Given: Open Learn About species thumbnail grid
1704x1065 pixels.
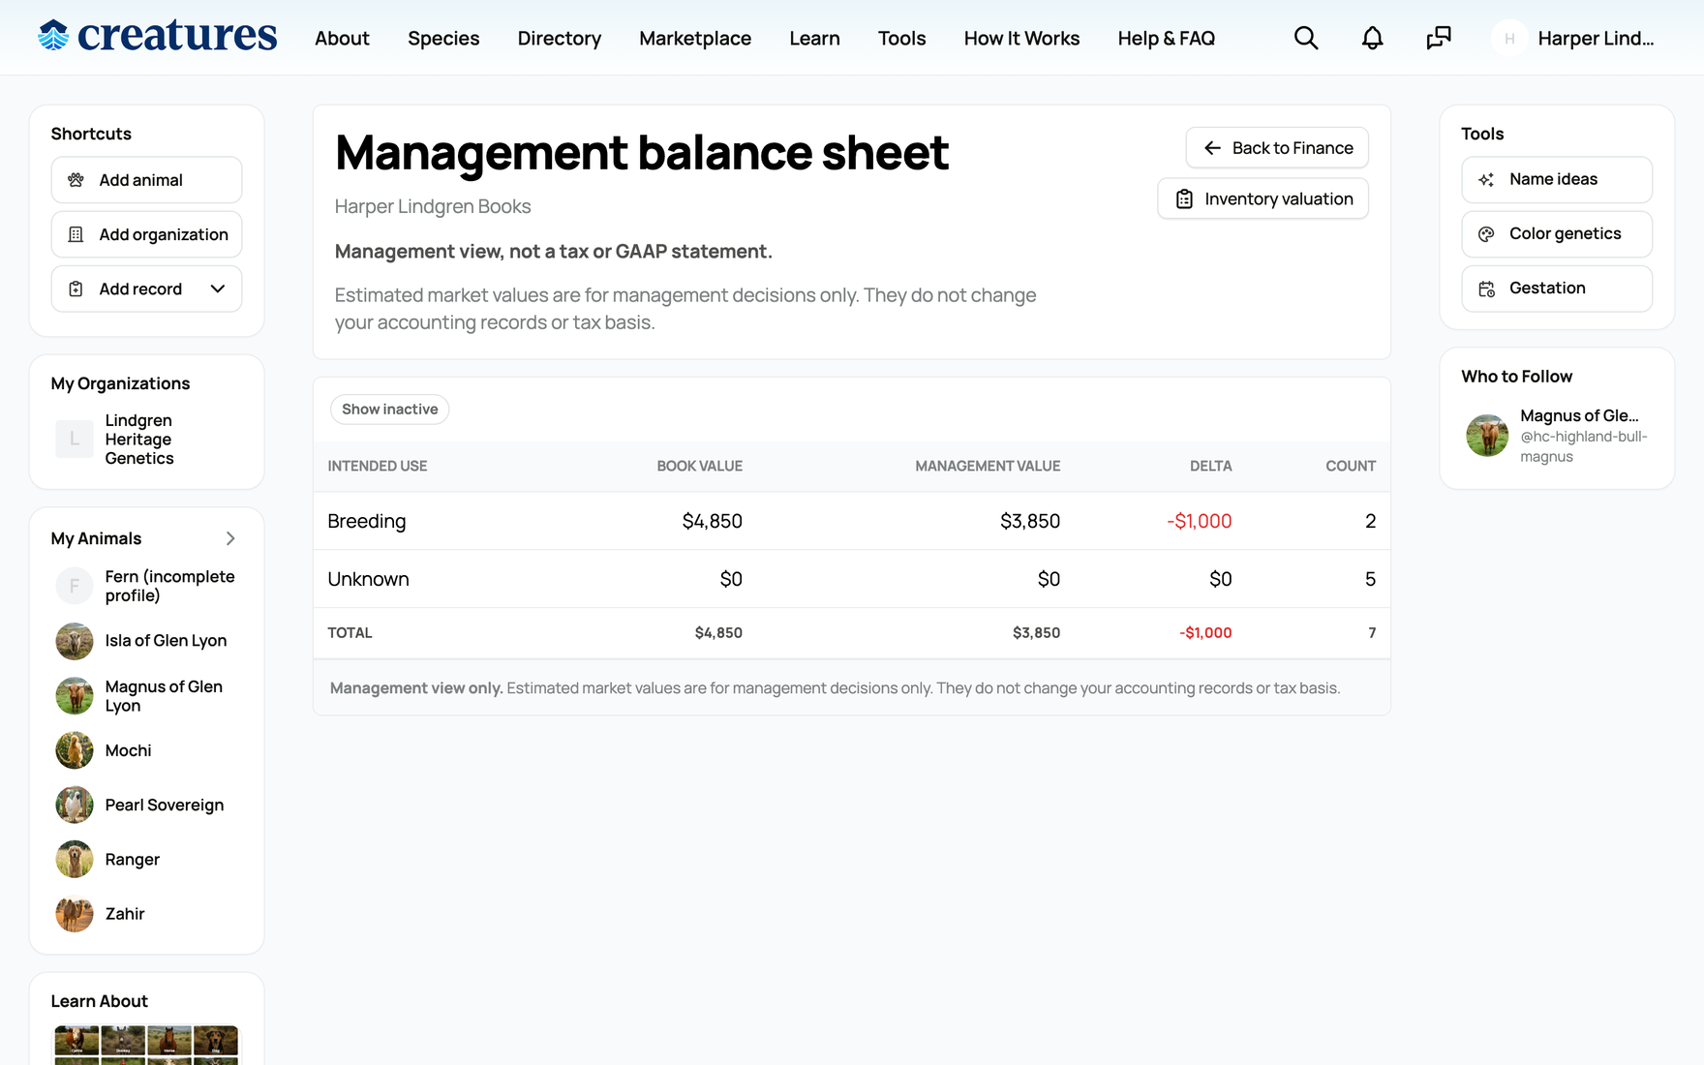Looking at the screenshot, I should click(x=146, y=1045).
